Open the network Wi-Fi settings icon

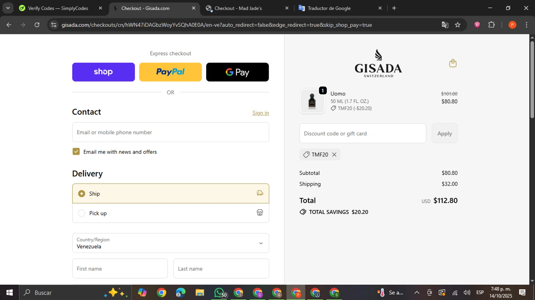[x=455, y=293]
